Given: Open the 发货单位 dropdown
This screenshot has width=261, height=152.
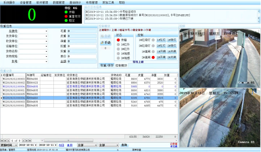Looking at the screenshot, I should (46, 36).
